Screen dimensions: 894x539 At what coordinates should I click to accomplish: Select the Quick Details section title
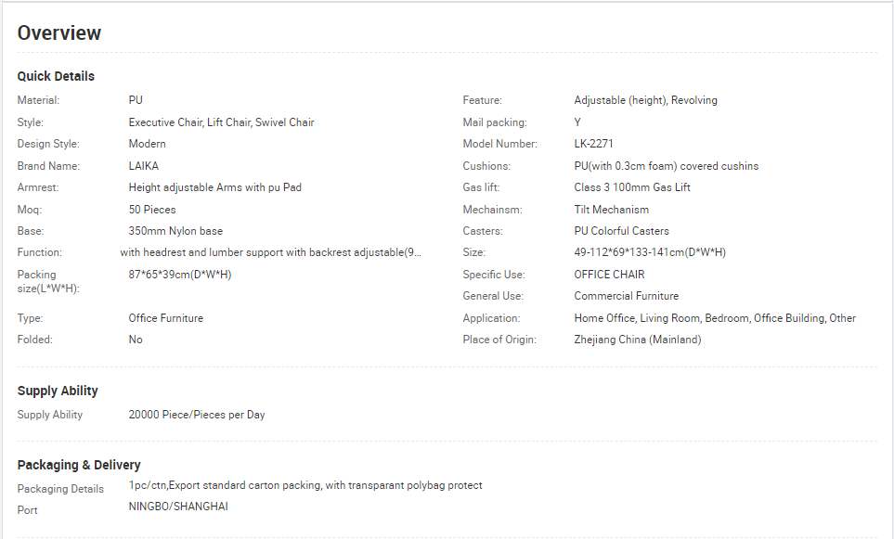click(x=56, y=76)
